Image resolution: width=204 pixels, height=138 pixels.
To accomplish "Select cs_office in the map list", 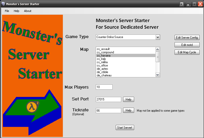I will [126, 65].
